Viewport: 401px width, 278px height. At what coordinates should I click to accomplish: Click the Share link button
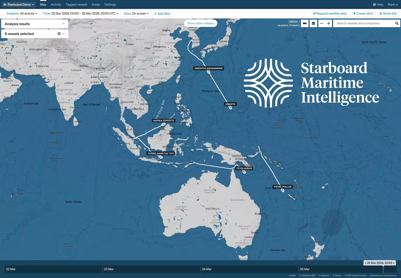coord(388,13)
